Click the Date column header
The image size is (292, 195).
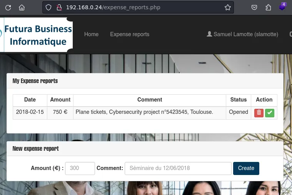click(x=30, y=100)
